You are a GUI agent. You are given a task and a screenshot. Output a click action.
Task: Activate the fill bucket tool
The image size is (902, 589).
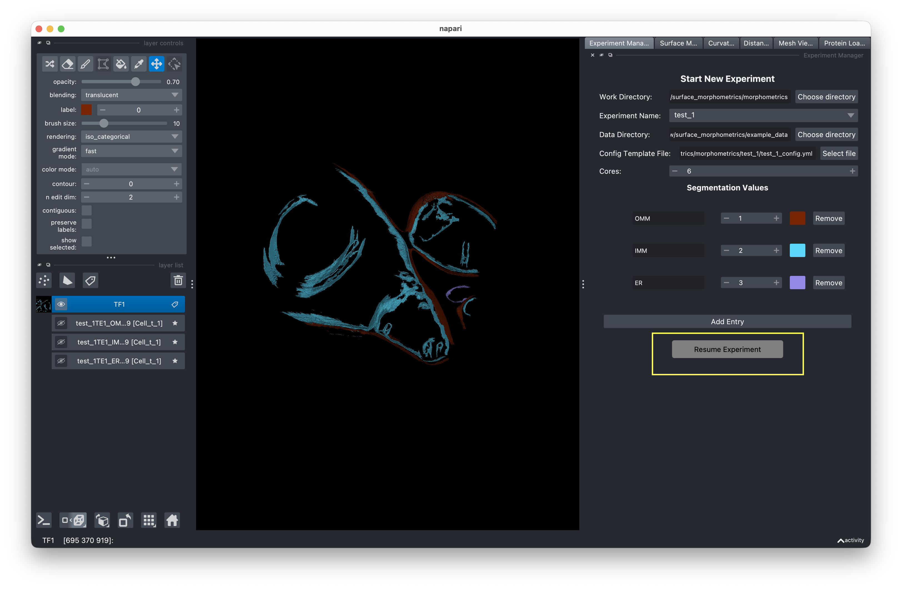pyautogui.click(x=121, y=64)
